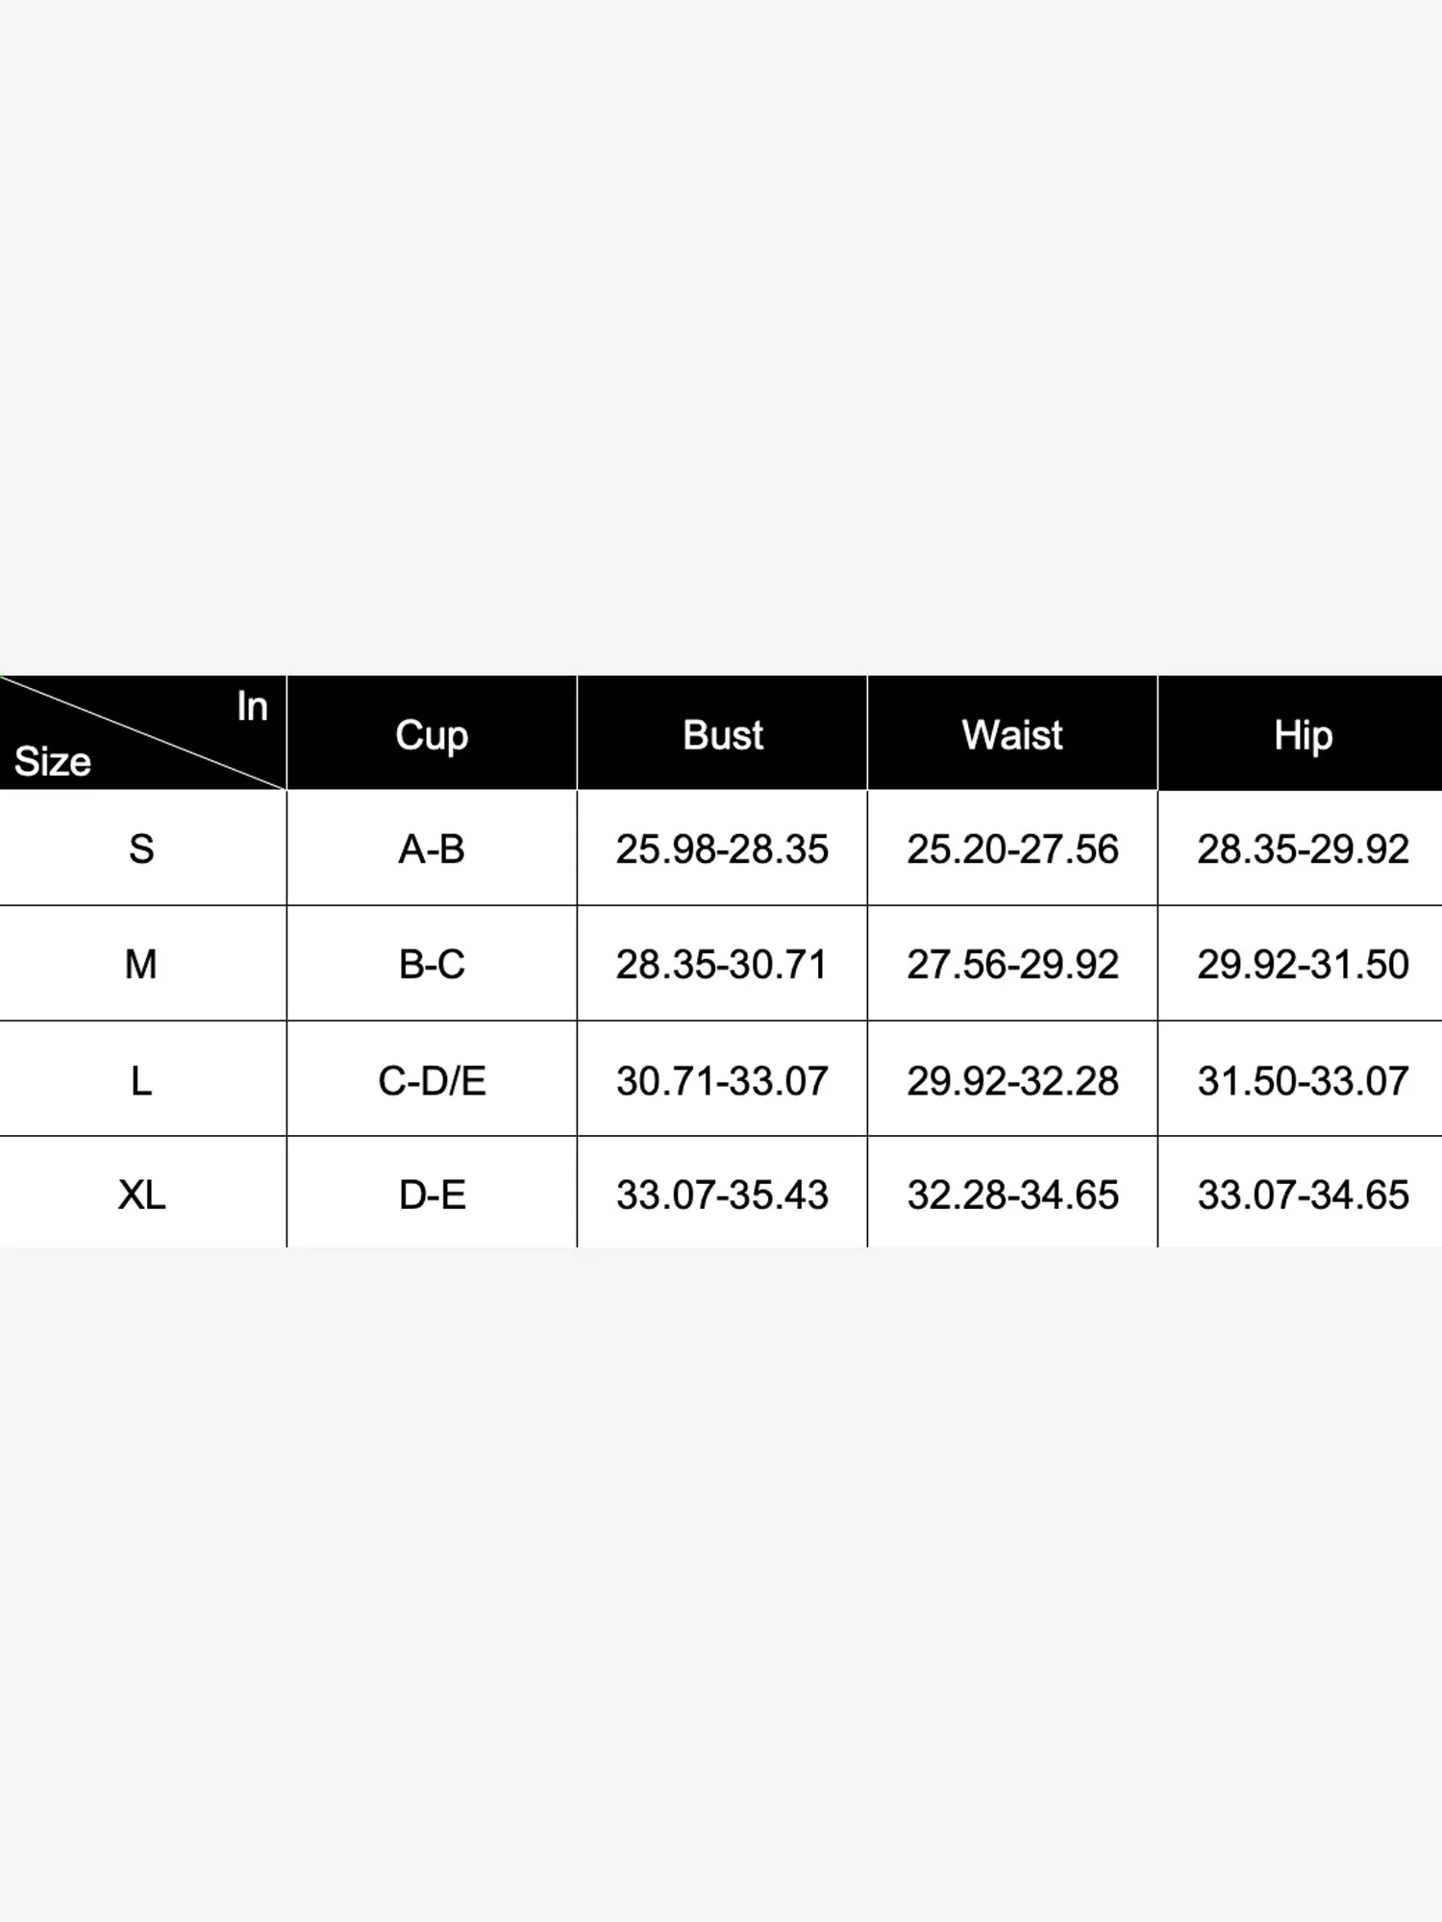Click bust value 30.71-33.07

(x=722, y=1079)
